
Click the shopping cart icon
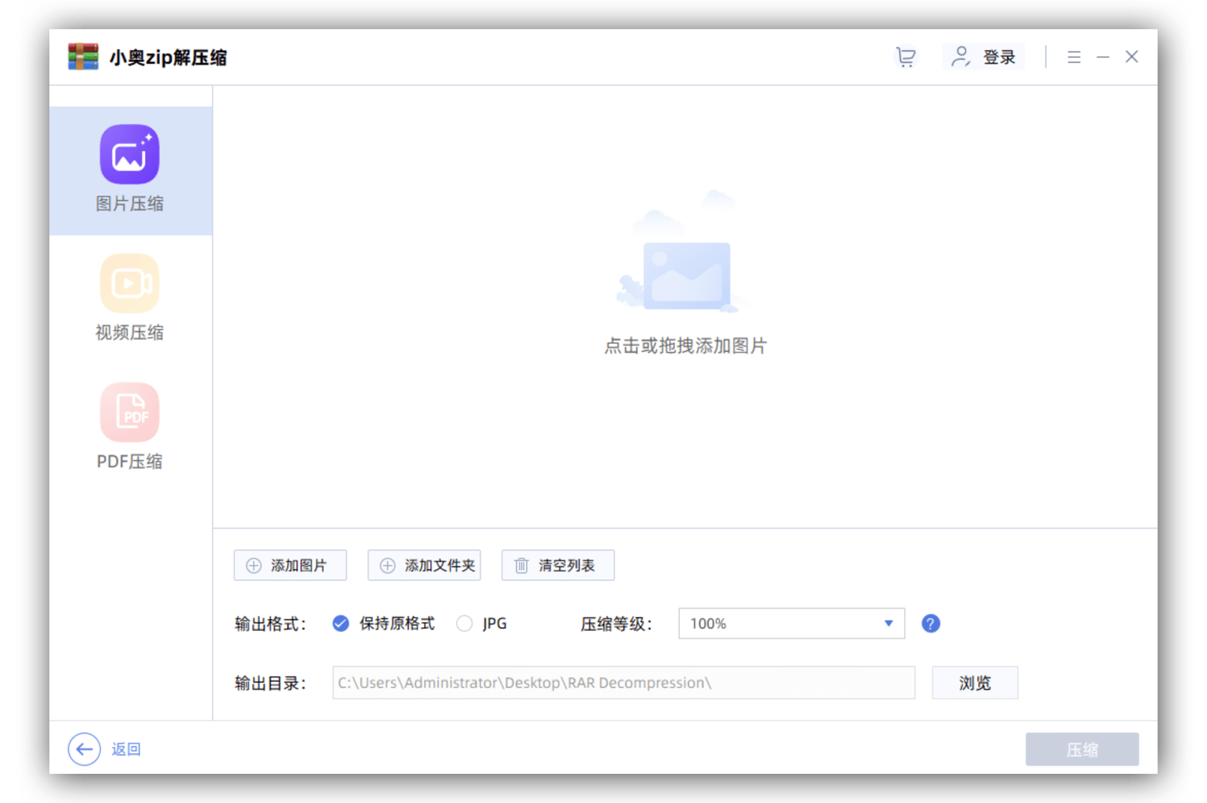906,57
